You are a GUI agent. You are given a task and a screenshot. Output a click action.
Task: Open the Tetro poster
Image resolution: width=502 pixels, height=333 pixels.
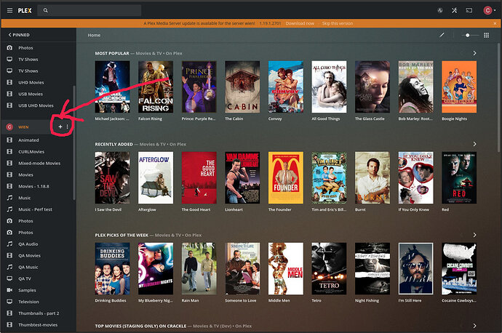point(329,268)
